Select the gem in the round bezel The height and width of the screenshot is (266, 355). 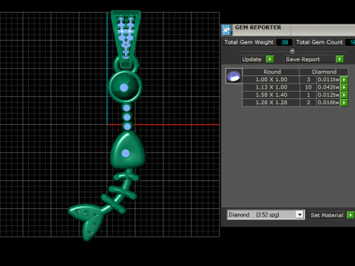[124, 87]
